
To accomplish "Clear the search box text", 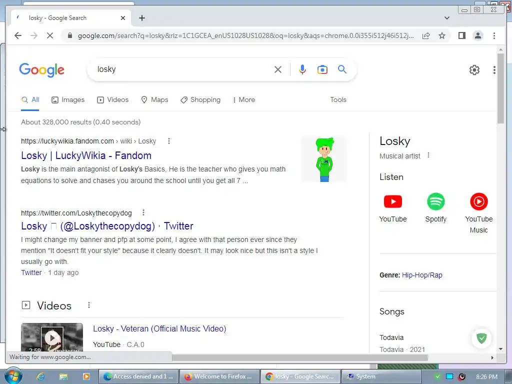I will (278, 69).
